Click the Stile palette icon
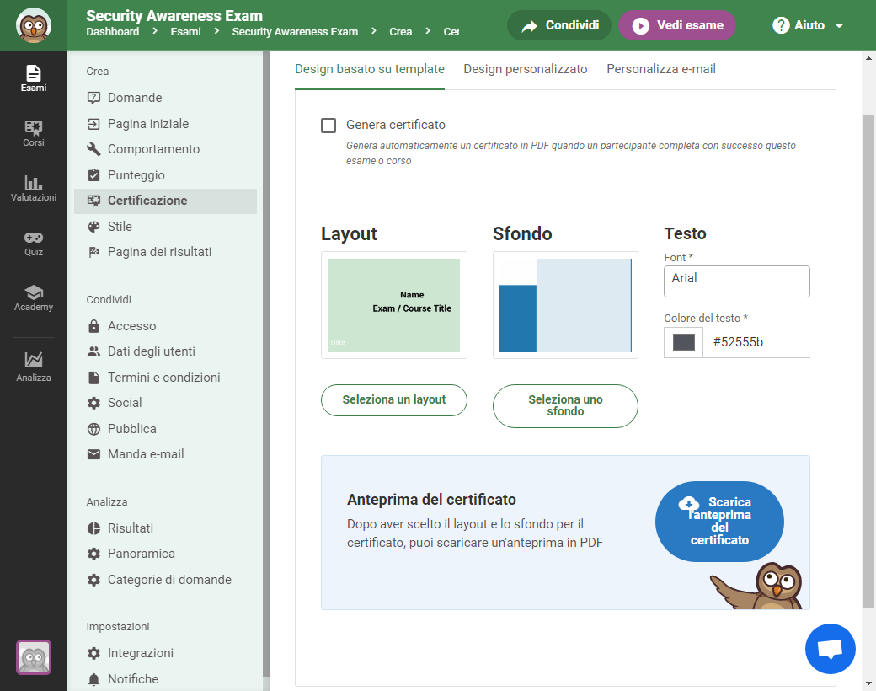 [93, 227]
